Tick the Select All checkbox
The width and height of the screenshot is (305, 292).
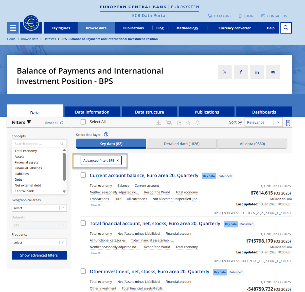83,122
